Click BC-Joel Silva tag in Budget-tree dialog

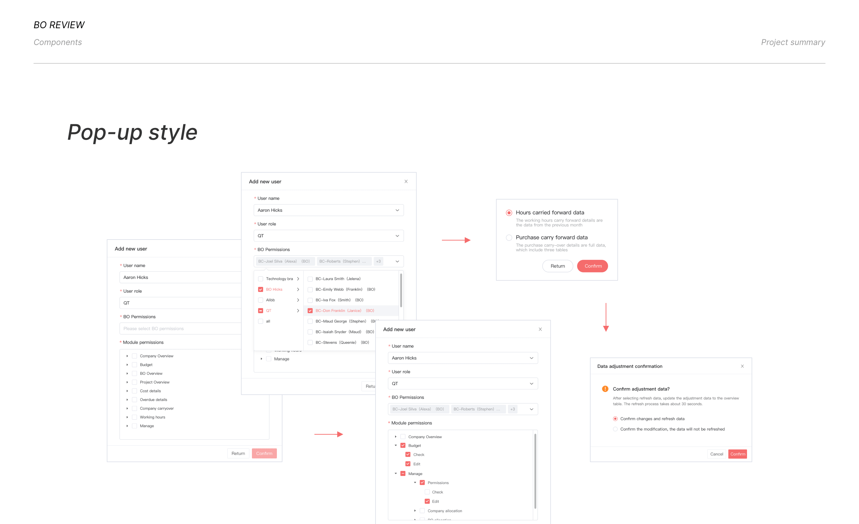[419, 409]
